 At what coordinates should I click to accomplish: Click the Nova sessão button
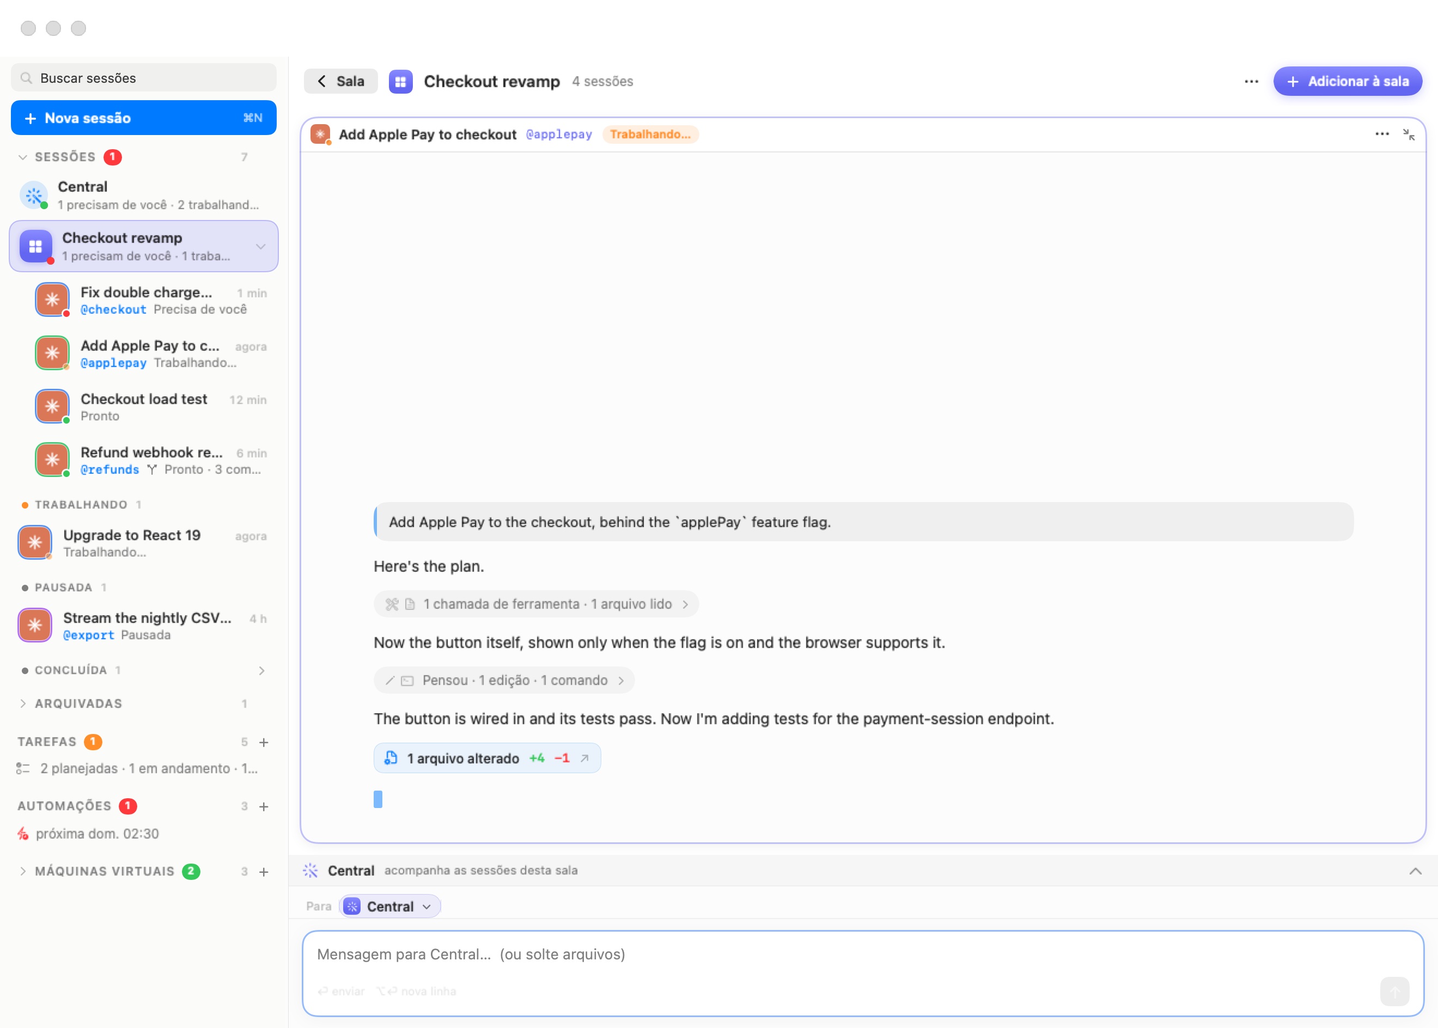pos(144,118)
